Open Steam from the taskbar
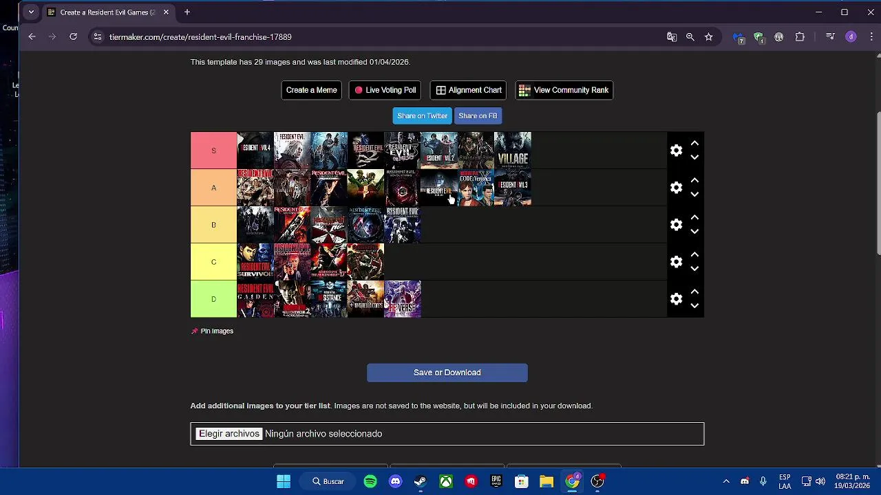The height and width of the screenshot is (495, 881). pyautogui.click(x=421, y=481)
